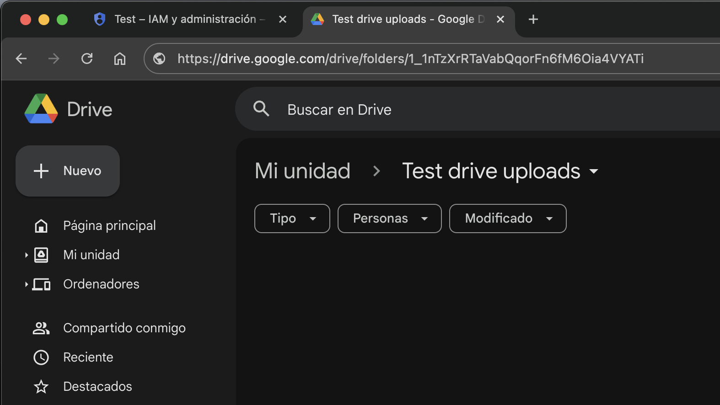Screen dimensions: 720x405
Task: Expand the Ordenadores tree arrow
Action: (27, 284)
